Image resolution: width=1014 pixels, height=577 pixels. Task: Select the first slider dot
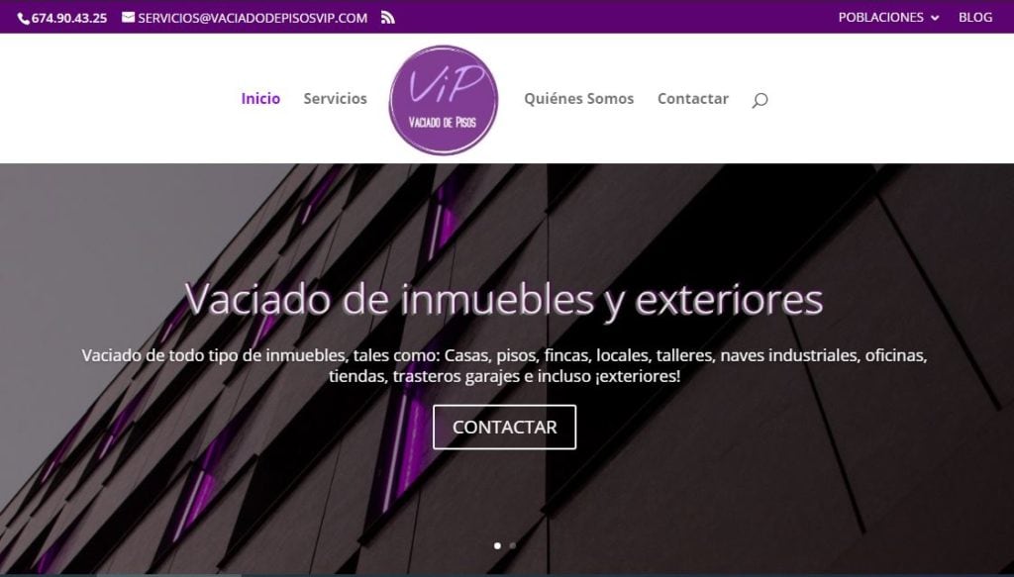coord(497,545)
